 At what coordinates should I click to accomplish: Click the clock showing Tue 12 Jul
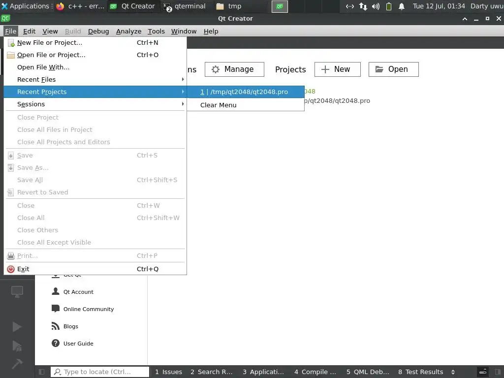pyautogui.click(x=439, y=6)
